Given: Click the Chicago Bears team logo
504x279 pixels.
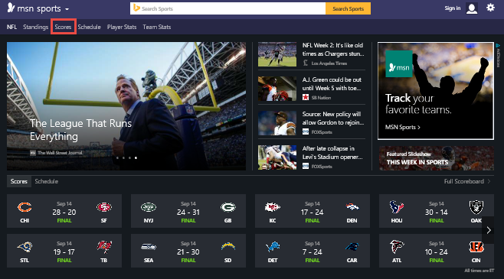Looking at the screenshot, I should point(25,207).
